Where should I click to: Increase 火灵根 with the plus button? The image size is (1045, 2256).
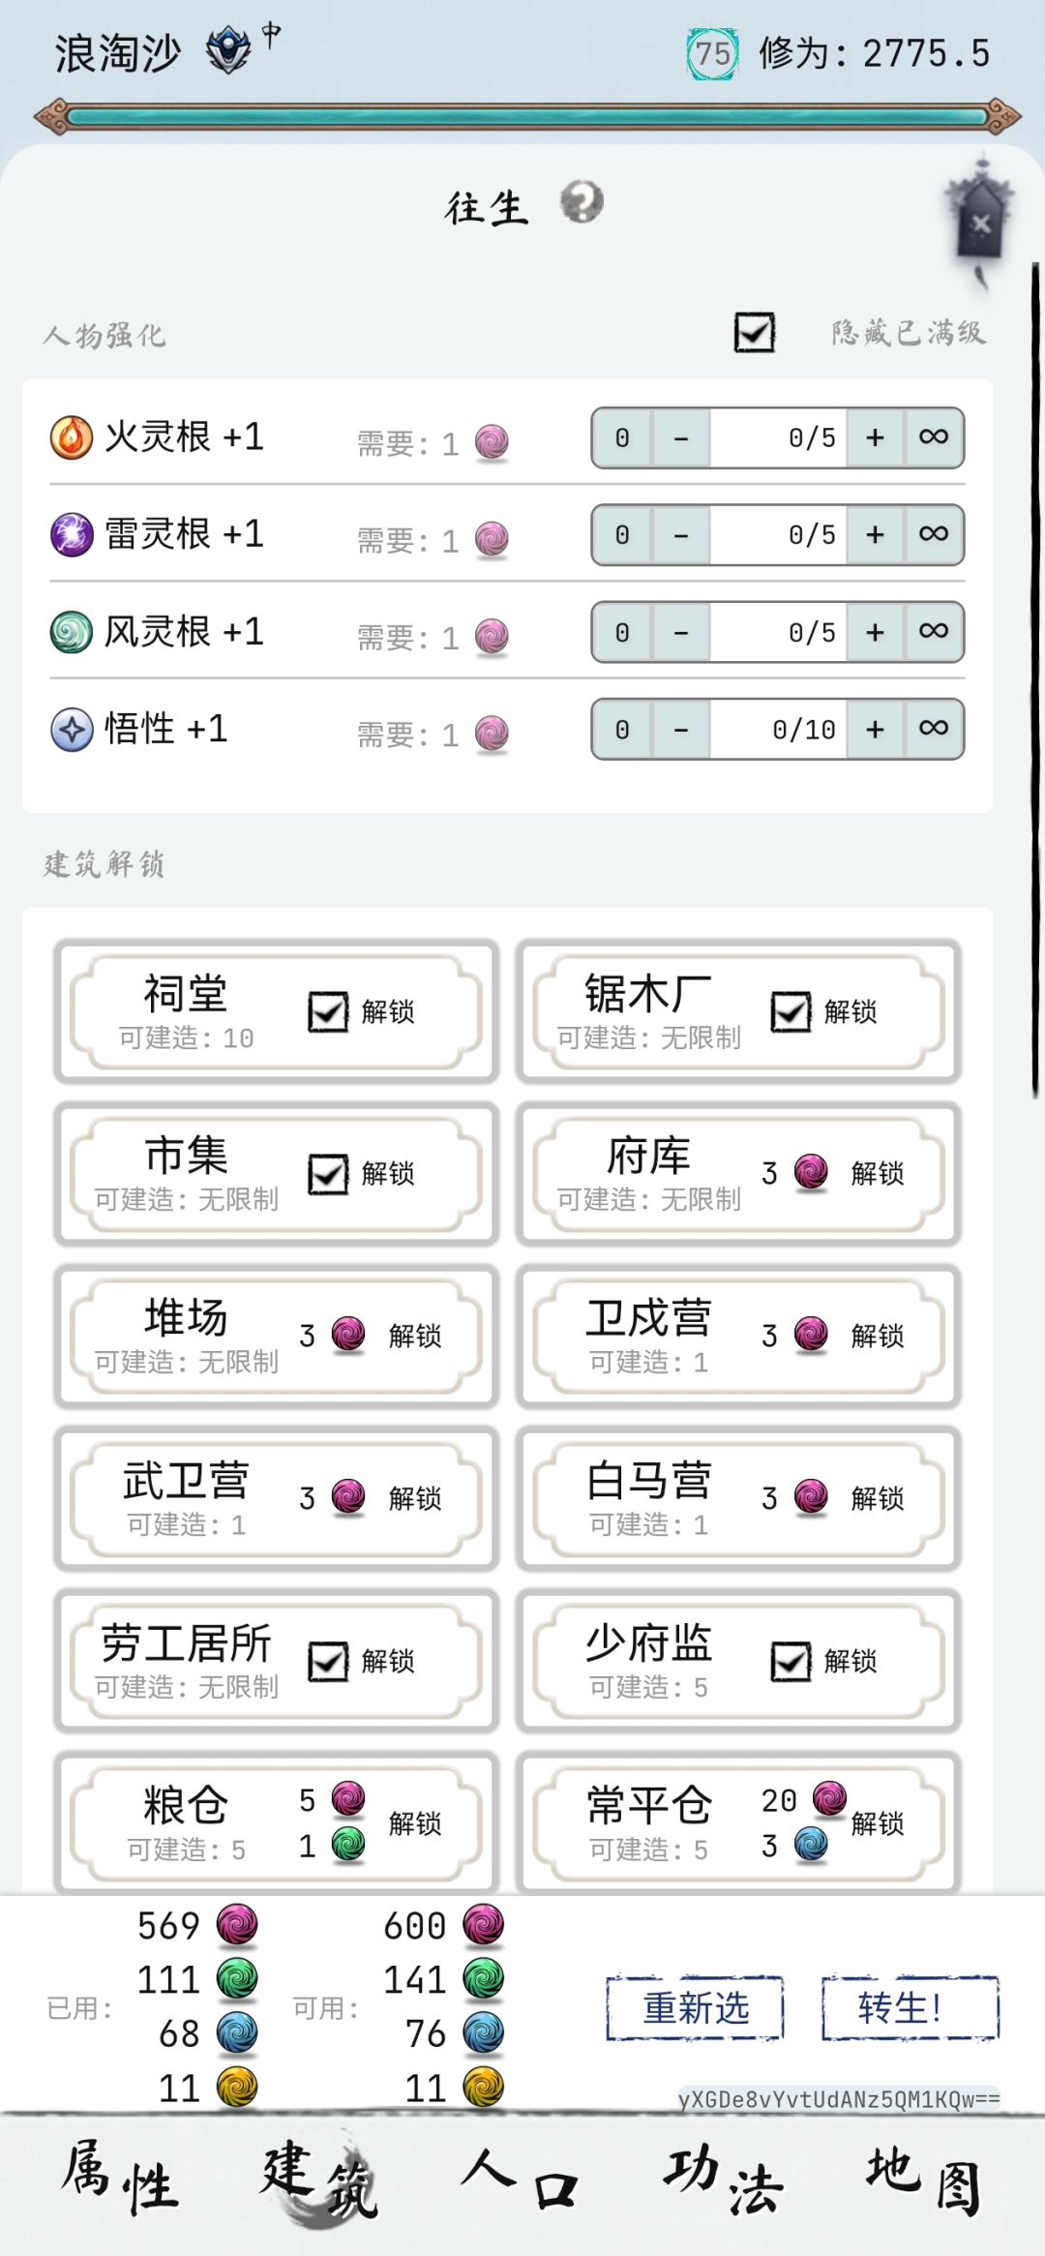(875, 438)
